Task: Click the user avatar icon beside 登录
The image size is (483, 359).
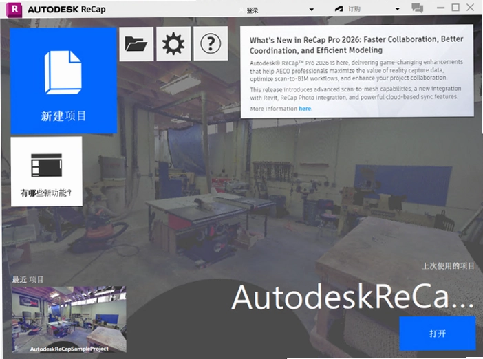Action: point(241,10)
